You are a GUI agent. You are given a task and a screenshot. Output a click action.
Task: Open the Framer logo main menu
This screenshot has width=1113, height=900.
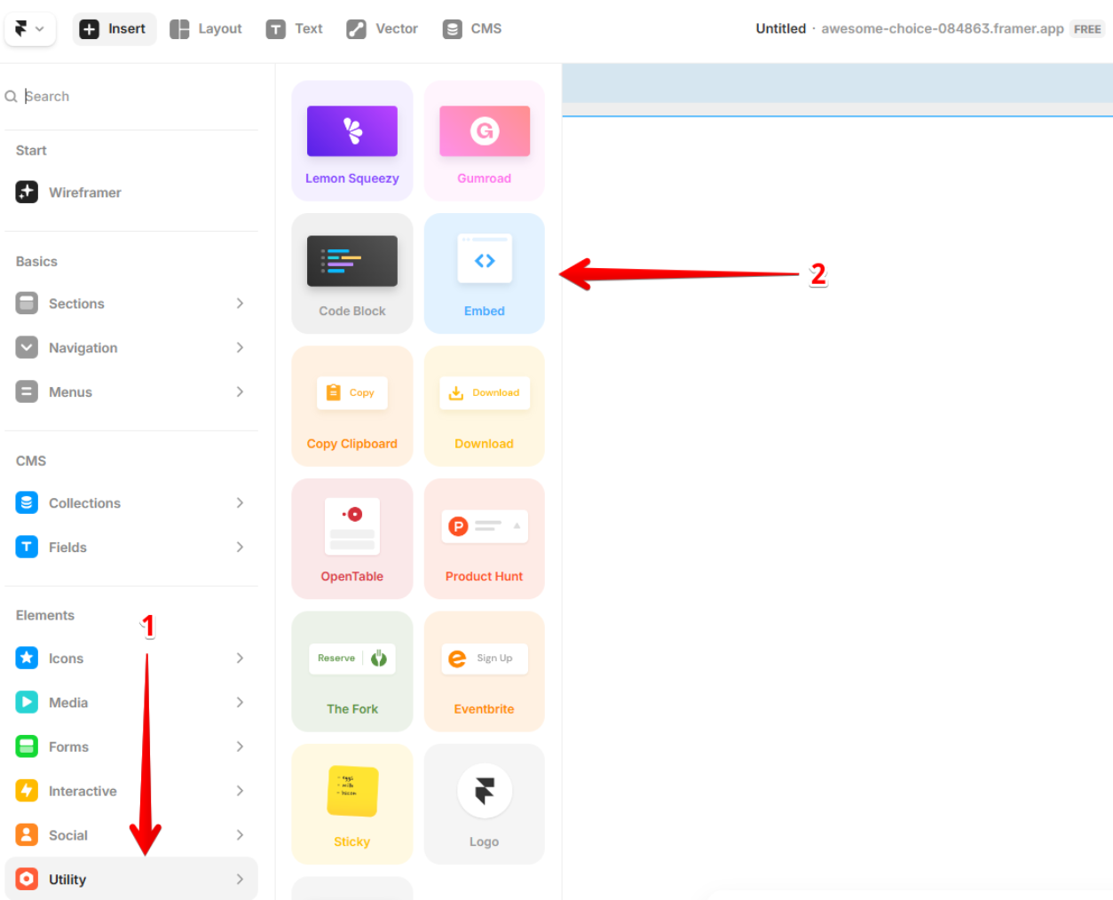[x=29, y=29]
